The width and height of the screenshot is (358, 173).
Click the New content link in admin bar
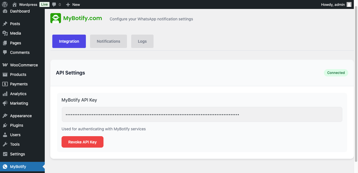pyautogui.click(x=76, y=4)
